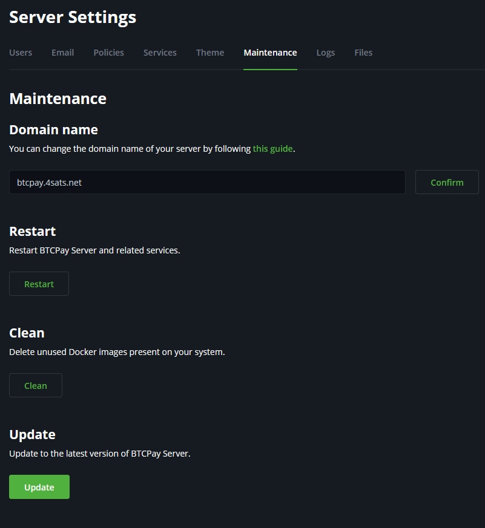Open the Services tab
Image resolution: width=485 pixels, height=528 pixels.
tap(160, 53)
